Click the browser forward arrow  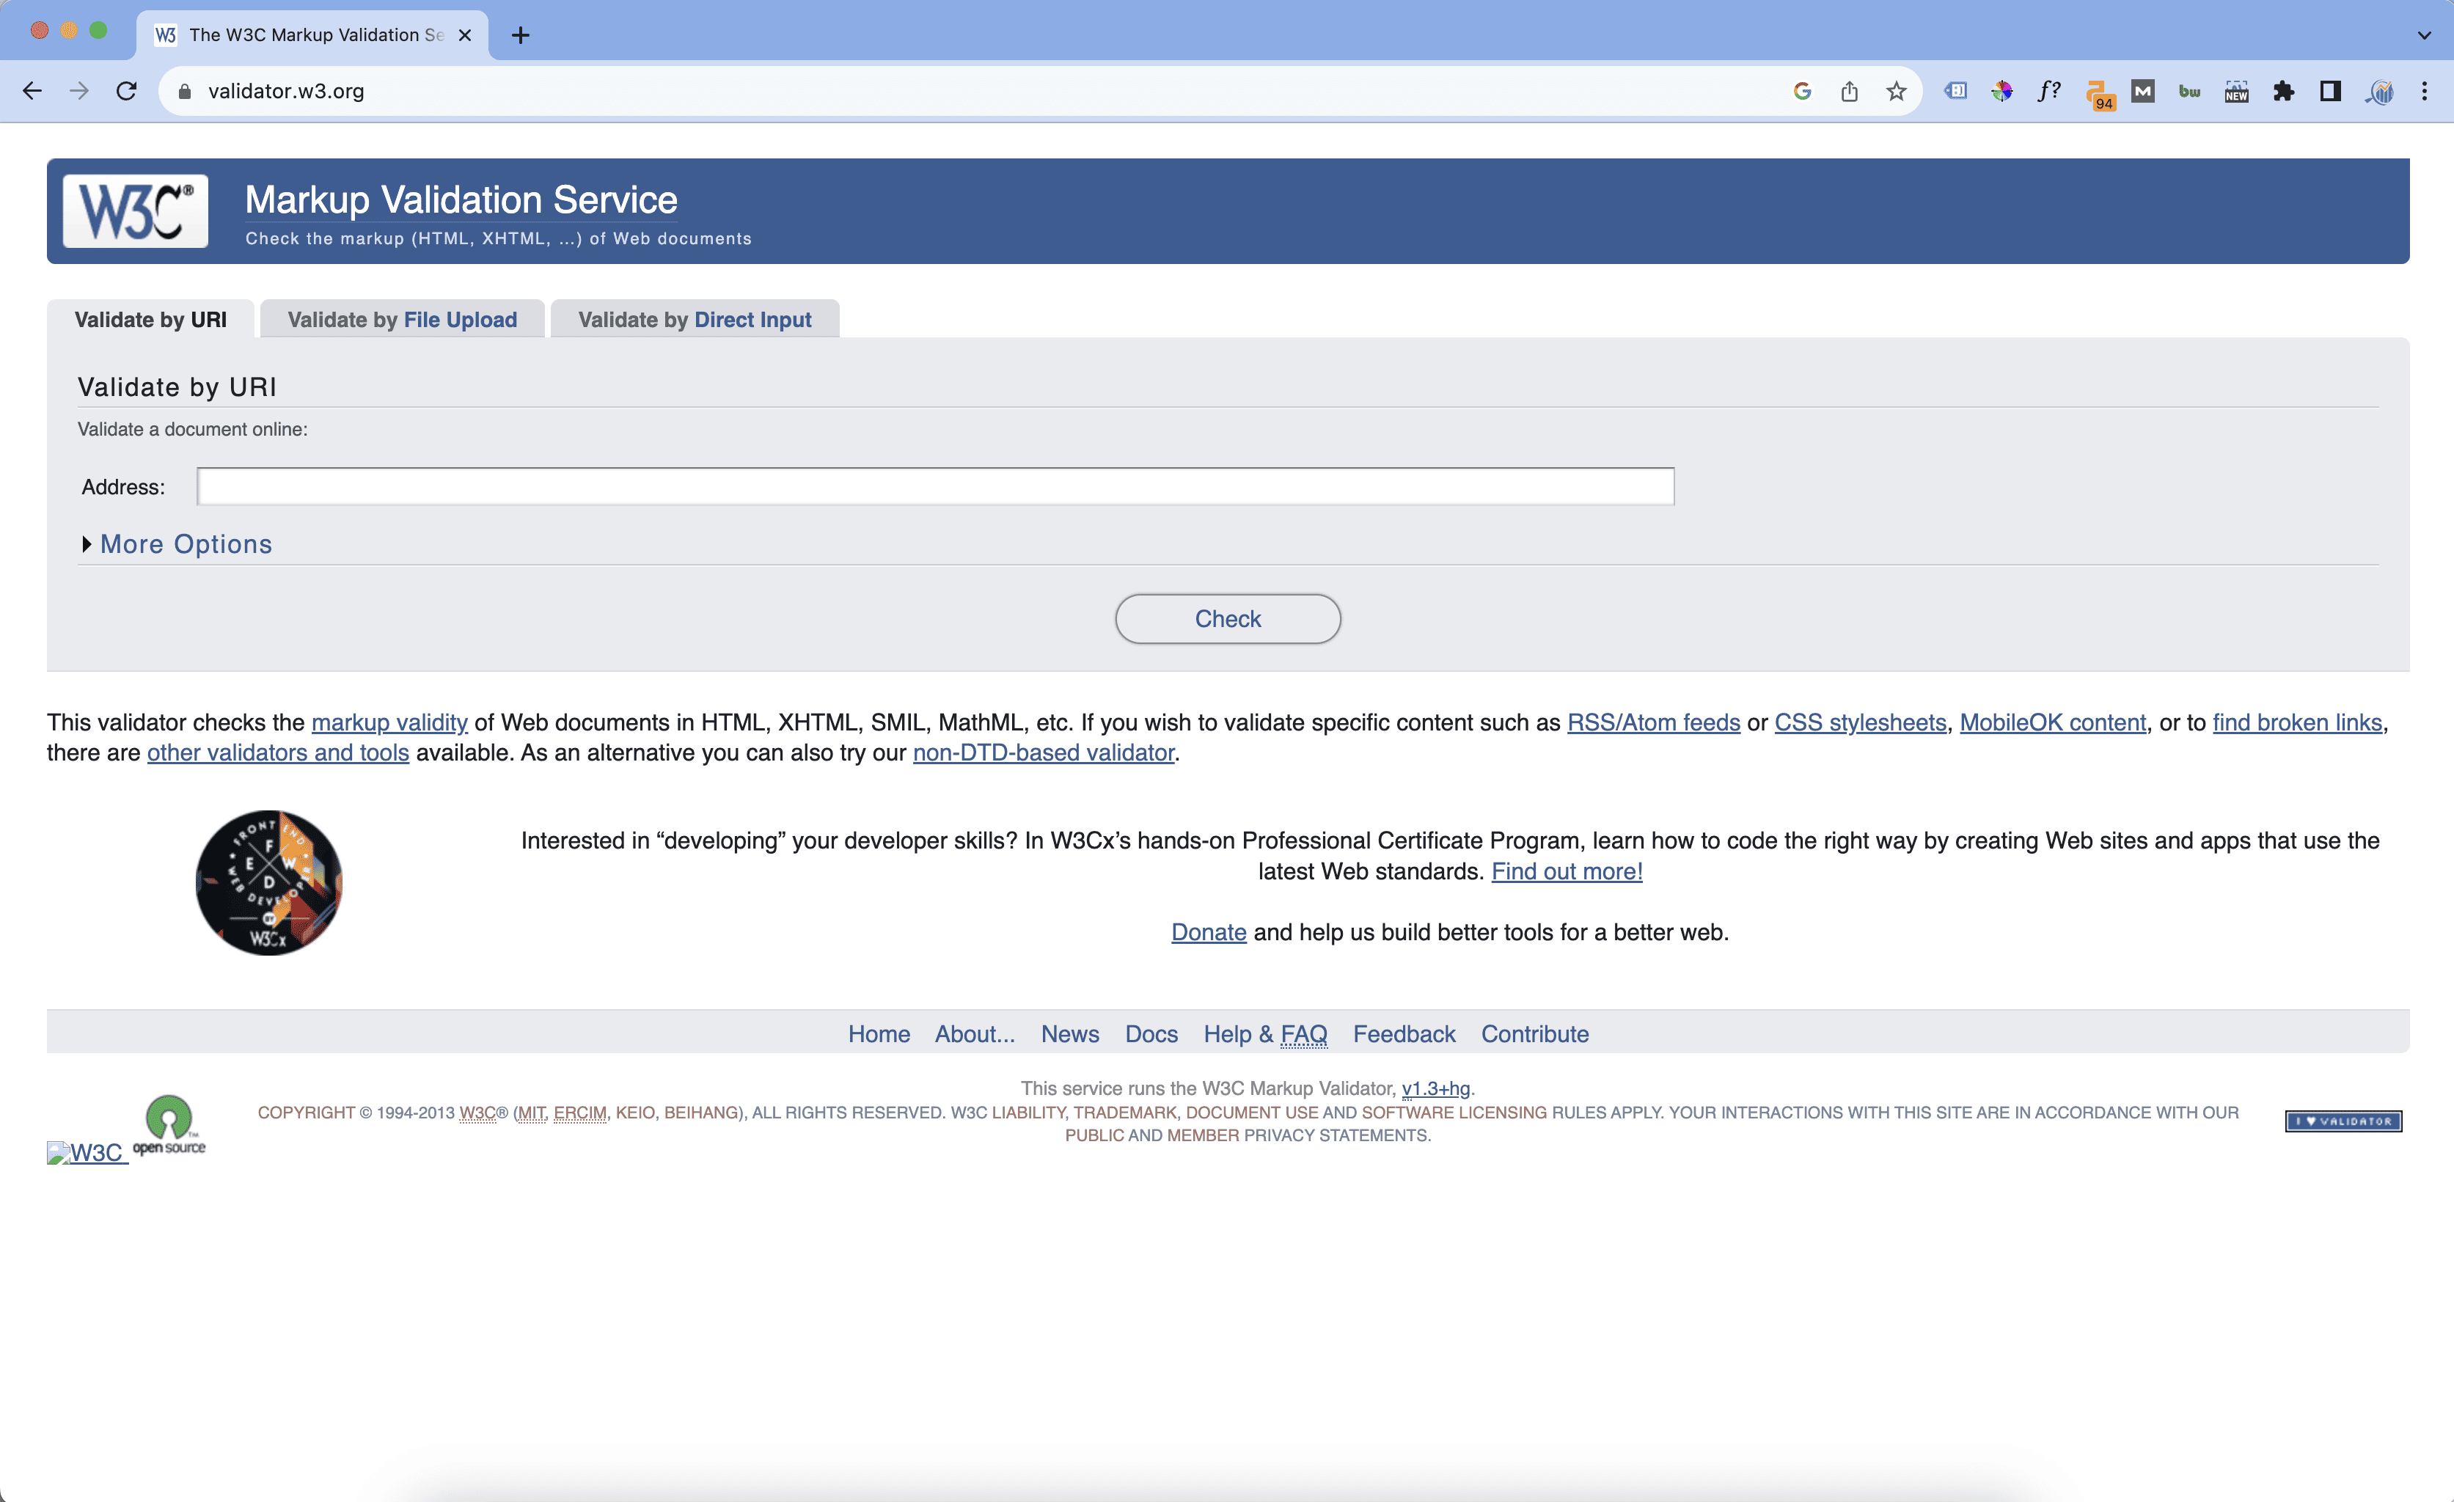[80, 92]
